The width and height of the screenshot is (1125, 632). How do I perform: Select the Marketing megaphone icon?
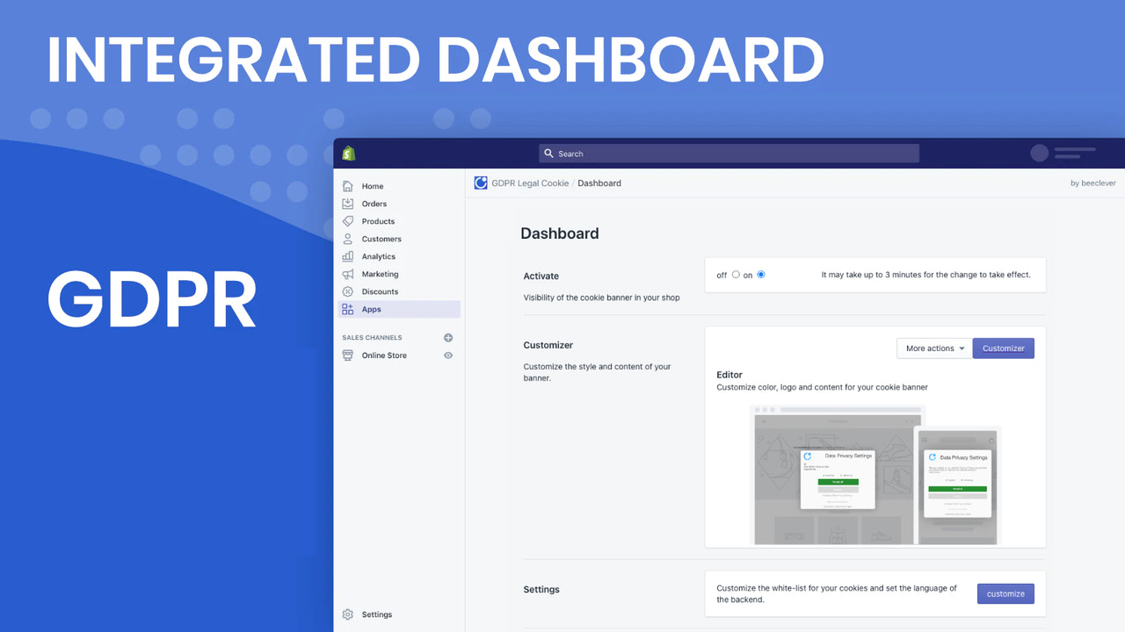tap(349, 274)
